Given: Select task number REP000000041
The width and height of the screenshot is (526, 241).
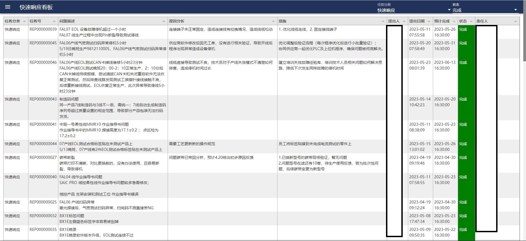Looking at the screenshot, I should [x=43, y=124].
